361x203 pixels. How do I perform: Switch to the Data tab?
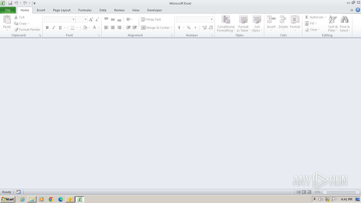[103, 10]
